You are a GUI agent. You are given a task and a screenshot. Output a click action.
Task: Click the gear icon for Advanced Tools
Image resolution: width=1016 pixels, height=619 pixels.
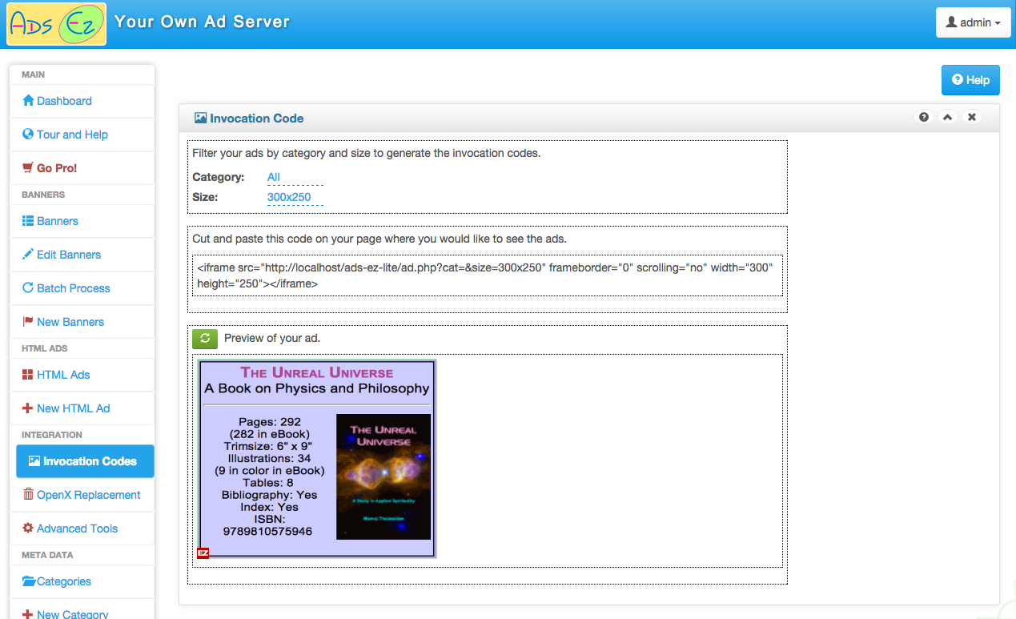pos(28,529)
